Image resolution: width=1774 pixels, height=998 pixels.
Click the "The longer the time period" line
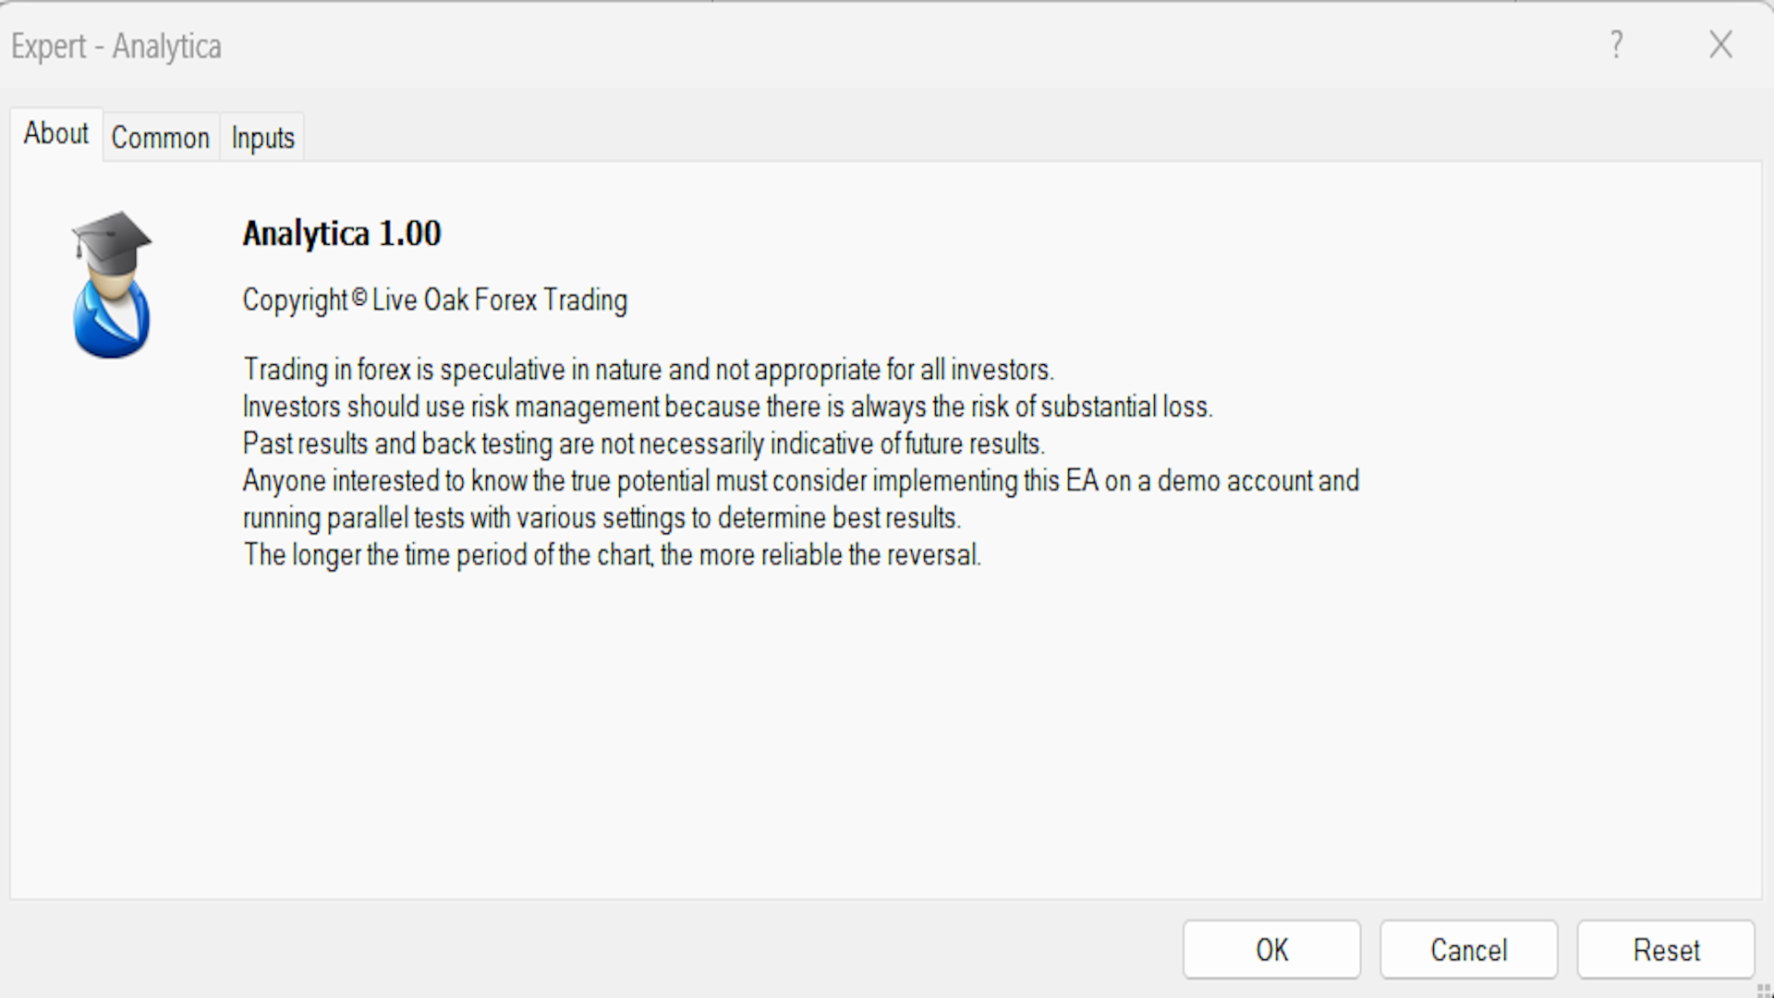click(x=612, y=554)
